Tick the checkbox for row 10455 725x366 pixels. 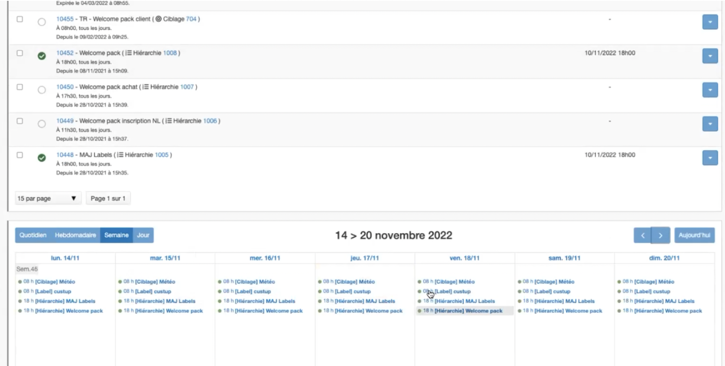click(19, 19)
